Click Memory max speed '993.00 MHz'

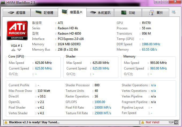click(x=158, y=63)
